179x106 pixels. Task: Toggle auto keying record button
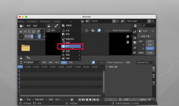(72, 100)
